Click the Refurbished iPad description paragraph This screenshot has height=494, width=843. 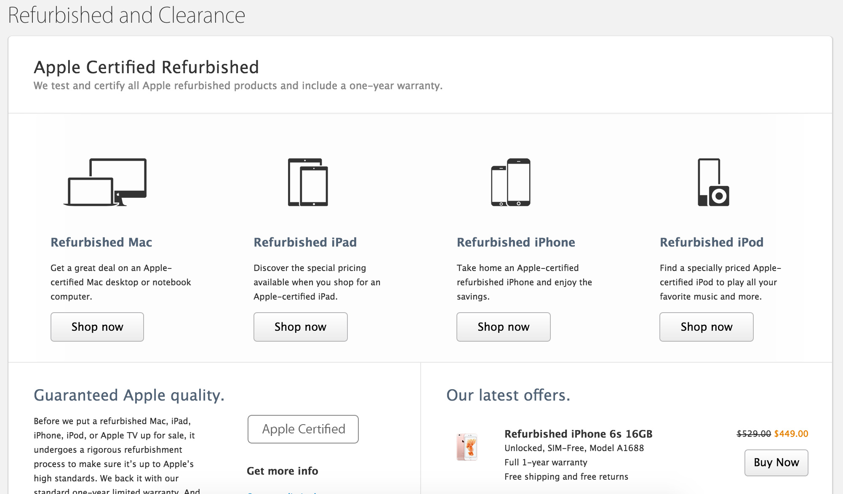pyautogui.click(x=317, y=282)
